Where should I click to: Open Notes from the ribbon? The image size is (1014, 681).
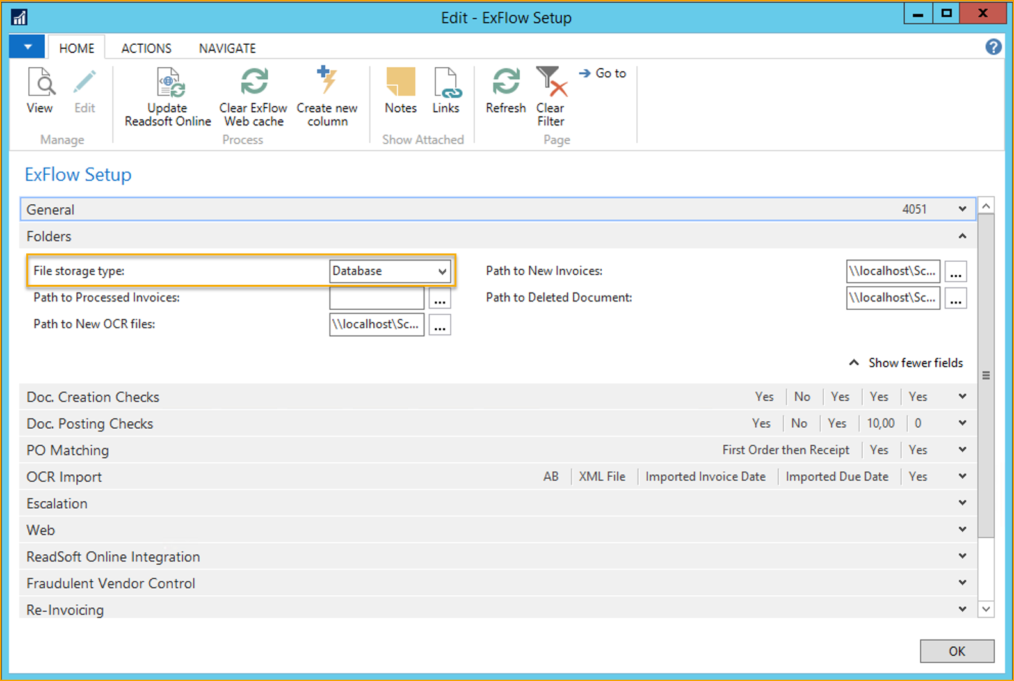click(x=401, y=91)
